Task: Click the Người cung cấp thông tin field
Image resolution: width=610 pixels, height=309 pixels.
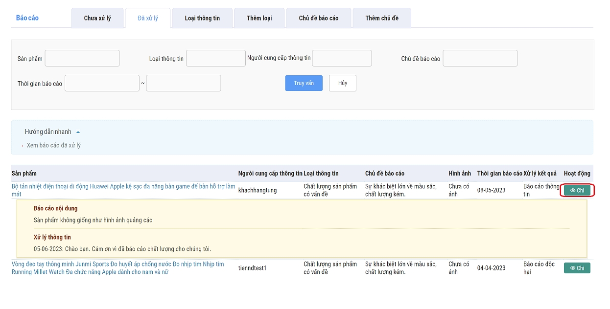Action: [x=342, y=58]
